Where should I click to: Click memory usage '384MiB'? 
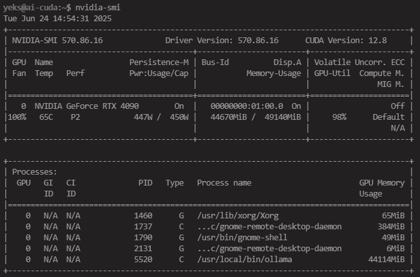coord(391,227)
